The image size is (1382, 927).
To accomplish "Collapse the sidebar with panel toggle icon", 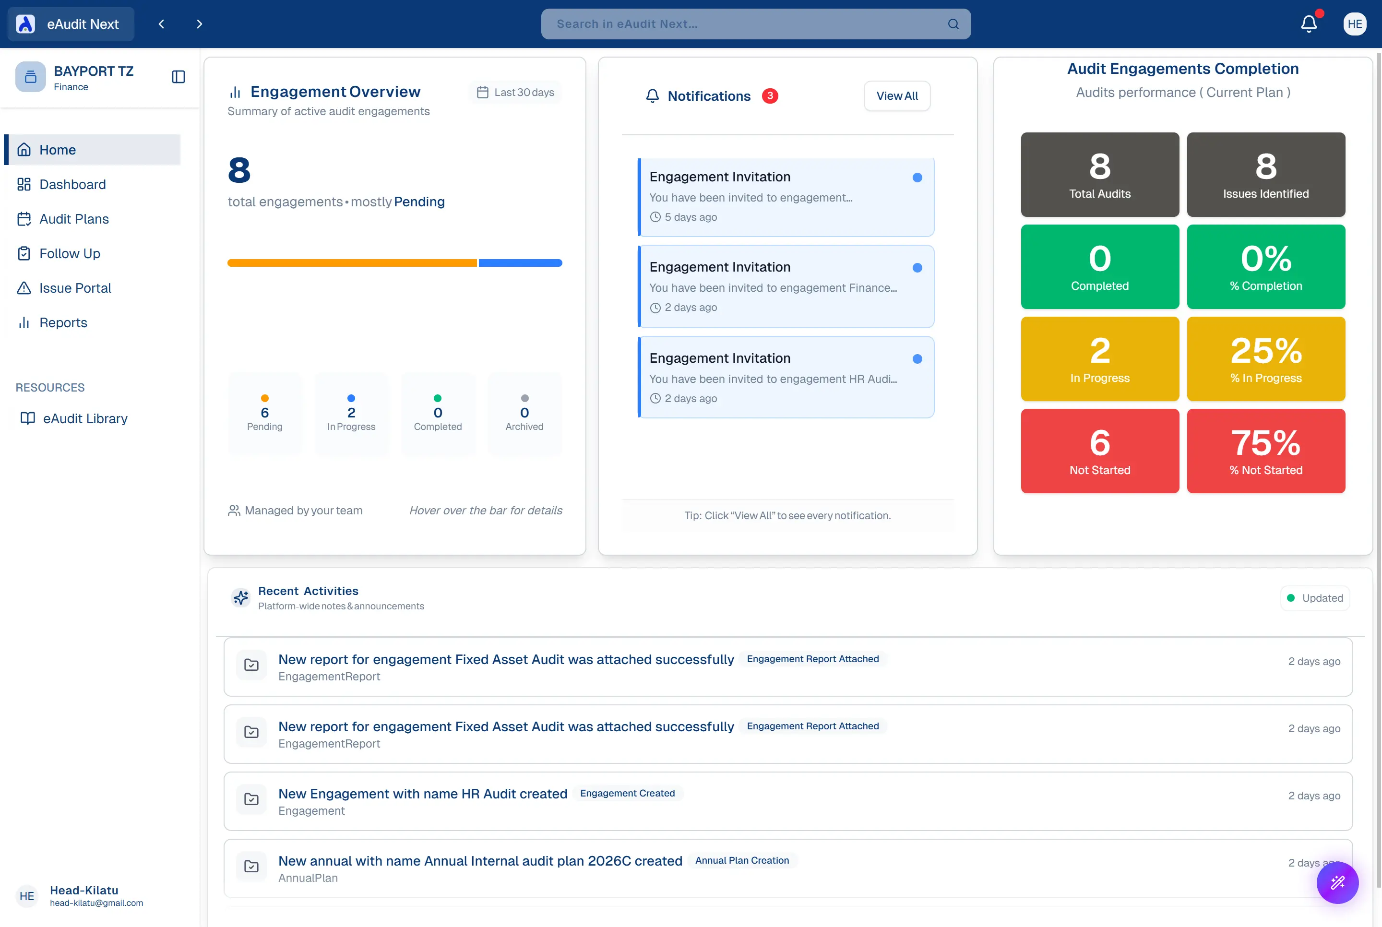I will [x=178, y=77].
